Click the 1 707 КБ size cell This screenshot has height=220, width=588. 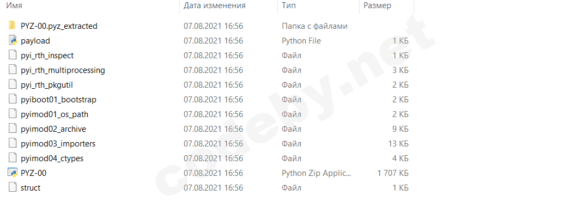(x=392, y=173)
